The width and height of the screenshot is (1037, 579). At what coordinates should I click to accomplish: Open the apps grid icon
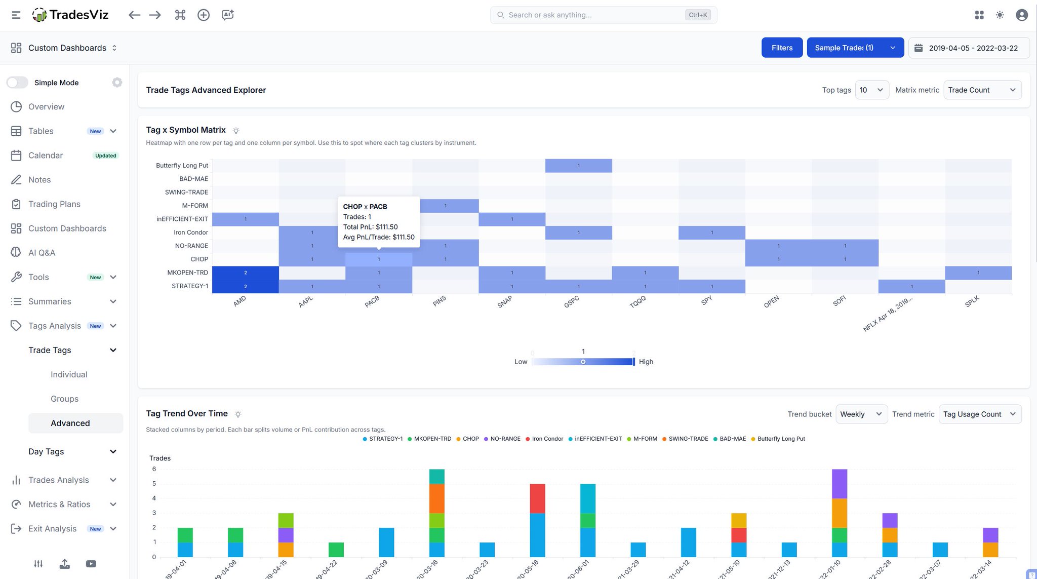coord(979,15)
